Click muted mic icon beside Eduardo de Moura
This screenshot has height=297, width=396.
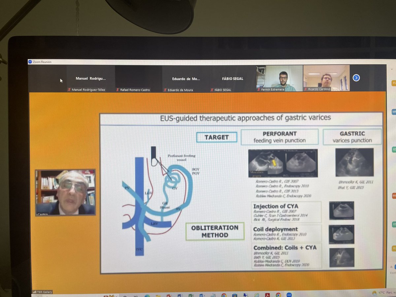(165, 90)
